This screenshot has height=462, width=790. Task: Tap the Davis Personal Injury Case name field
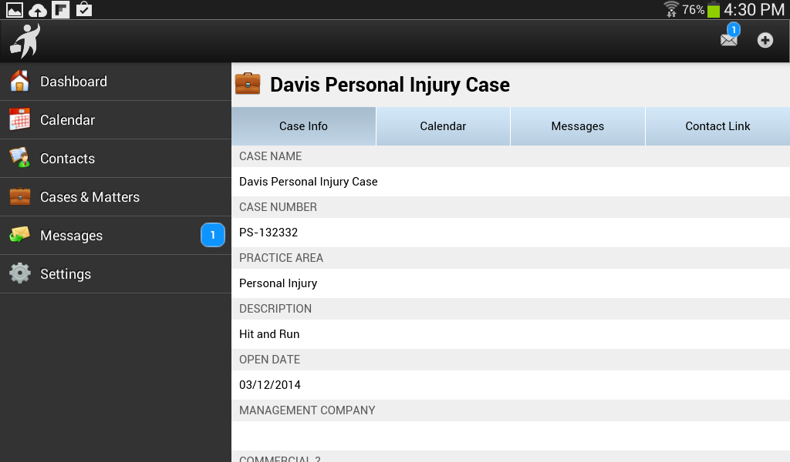[x=308, y=181]
